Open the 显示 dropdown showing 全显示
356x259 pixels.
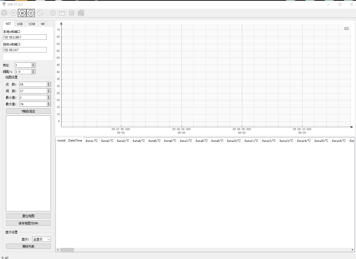(x=42, y=239)
